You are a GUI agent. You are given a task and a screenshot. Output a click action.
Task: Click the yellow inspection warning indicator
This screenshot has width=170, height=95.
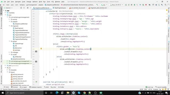click(167, 10)
